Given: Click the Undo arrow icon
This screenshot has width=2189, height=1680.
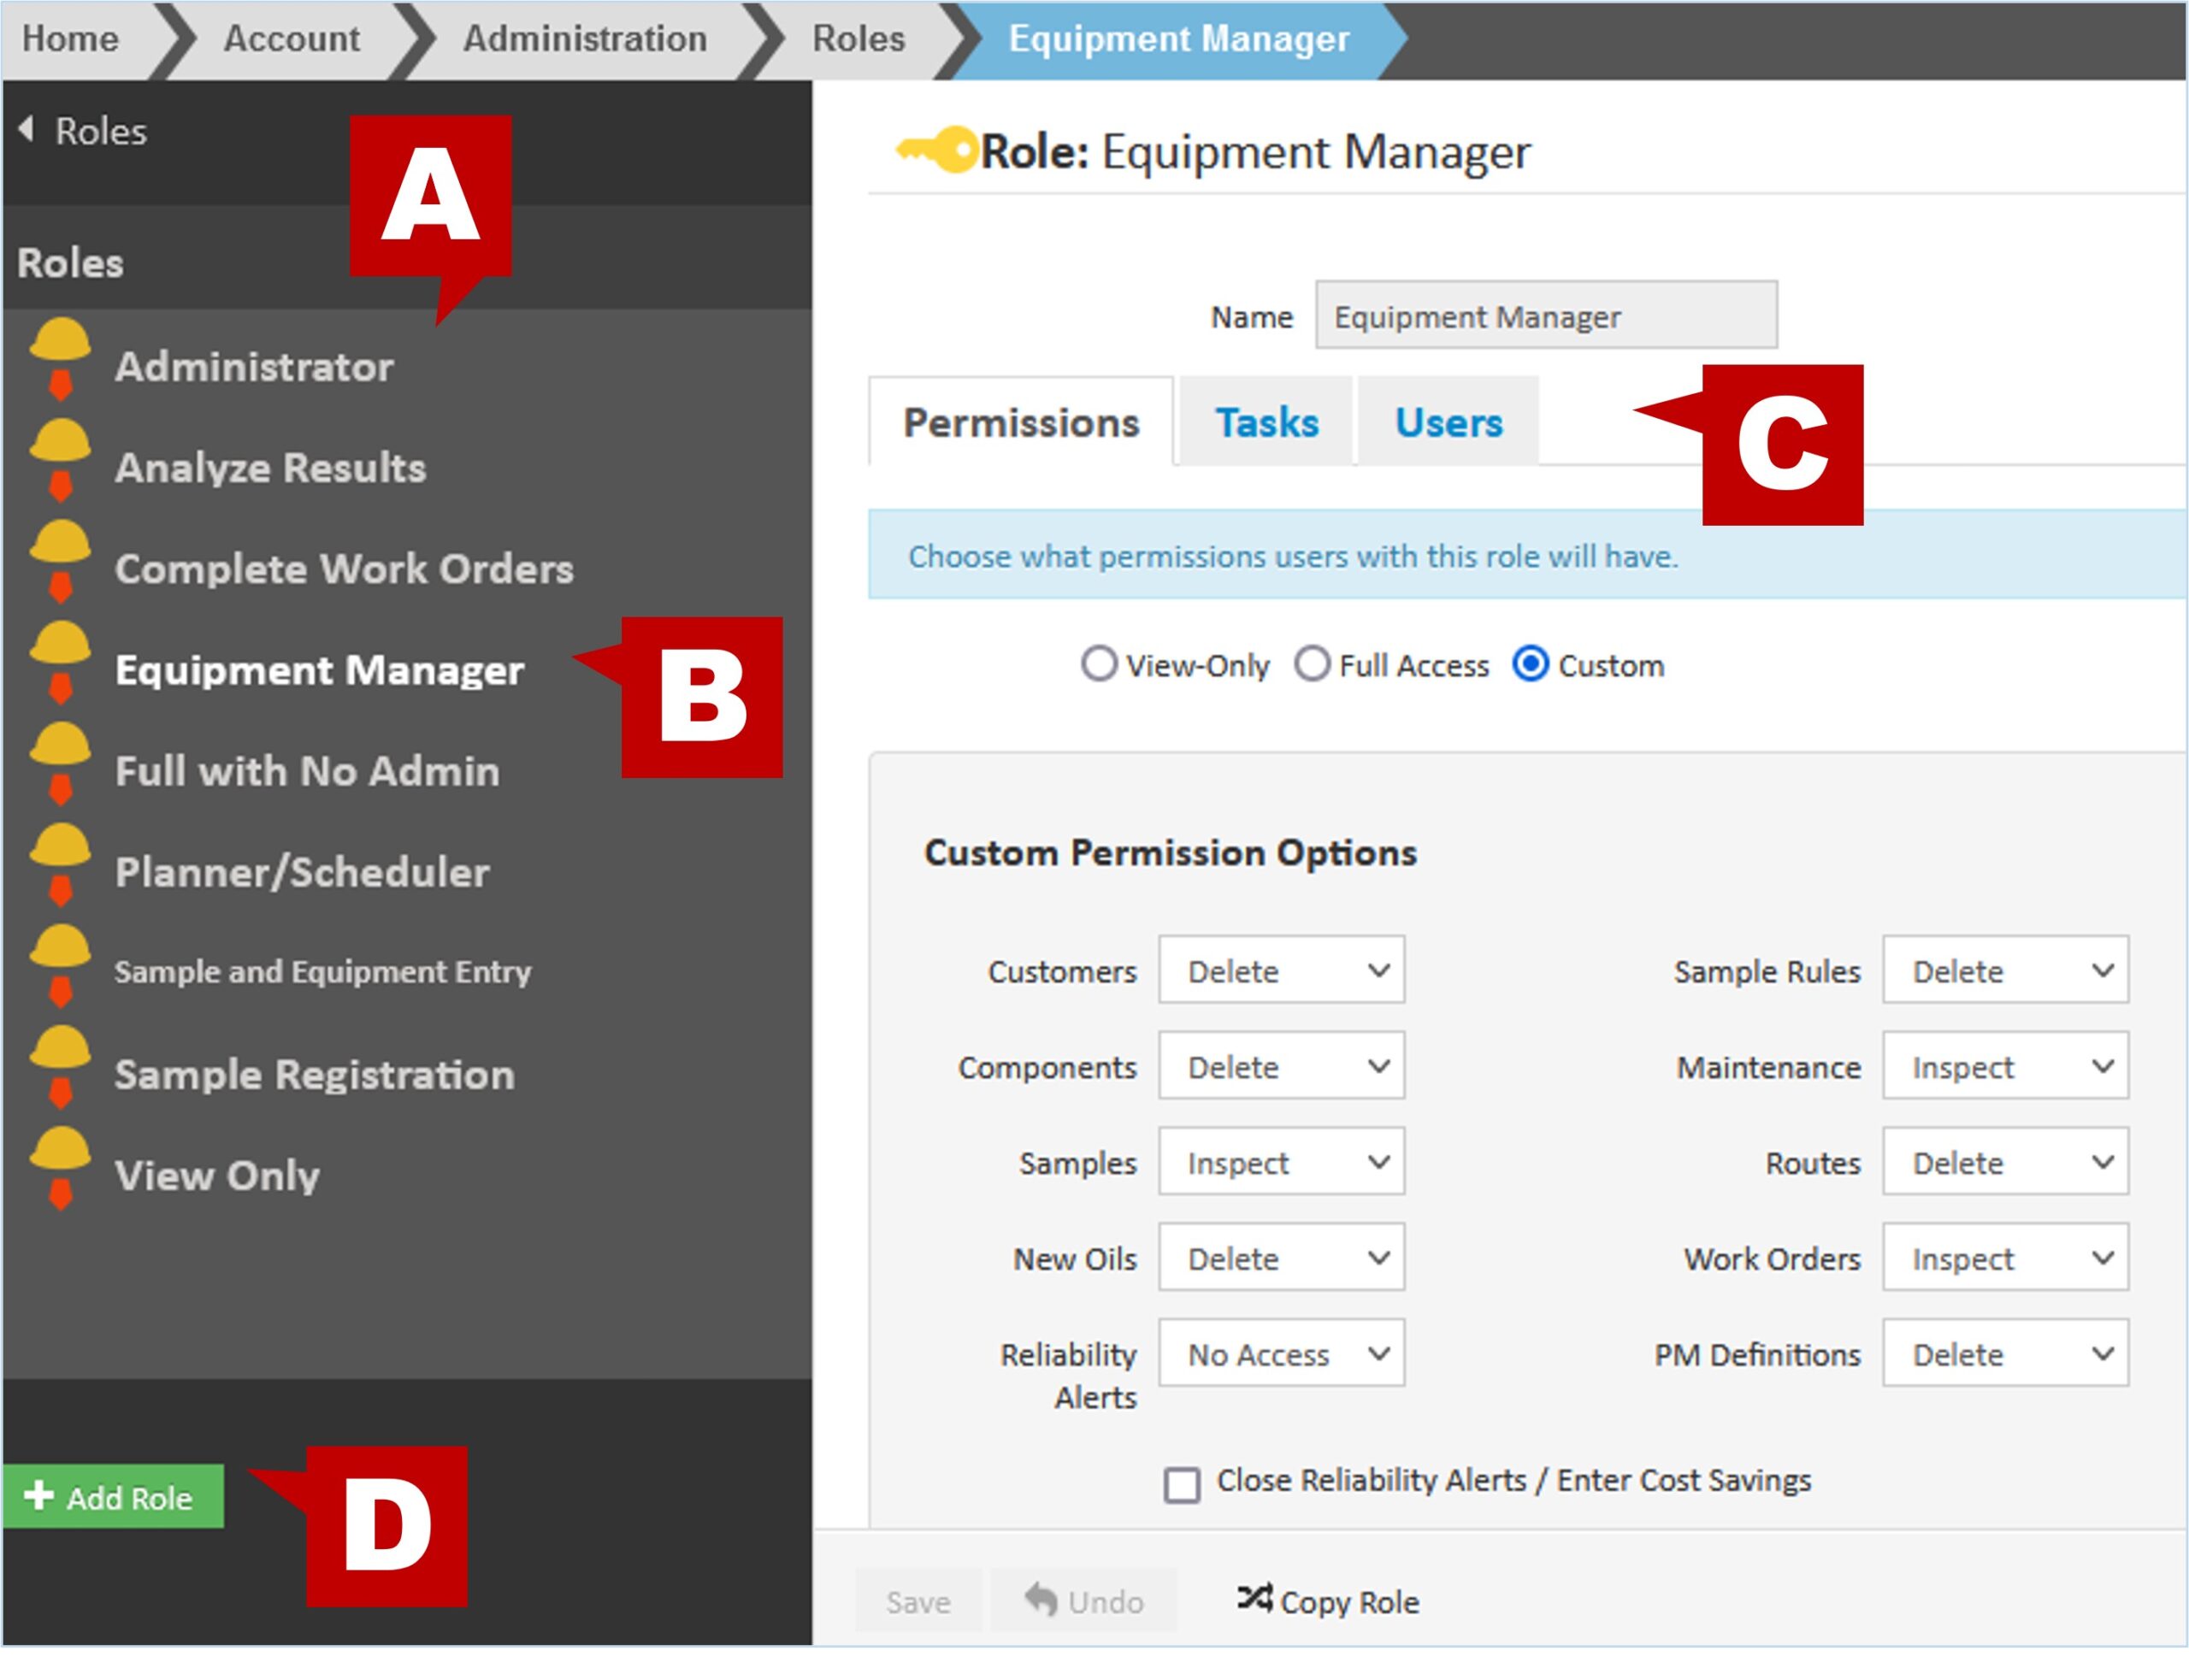Looking at the screenshot, I should tap(1040, 1600).
